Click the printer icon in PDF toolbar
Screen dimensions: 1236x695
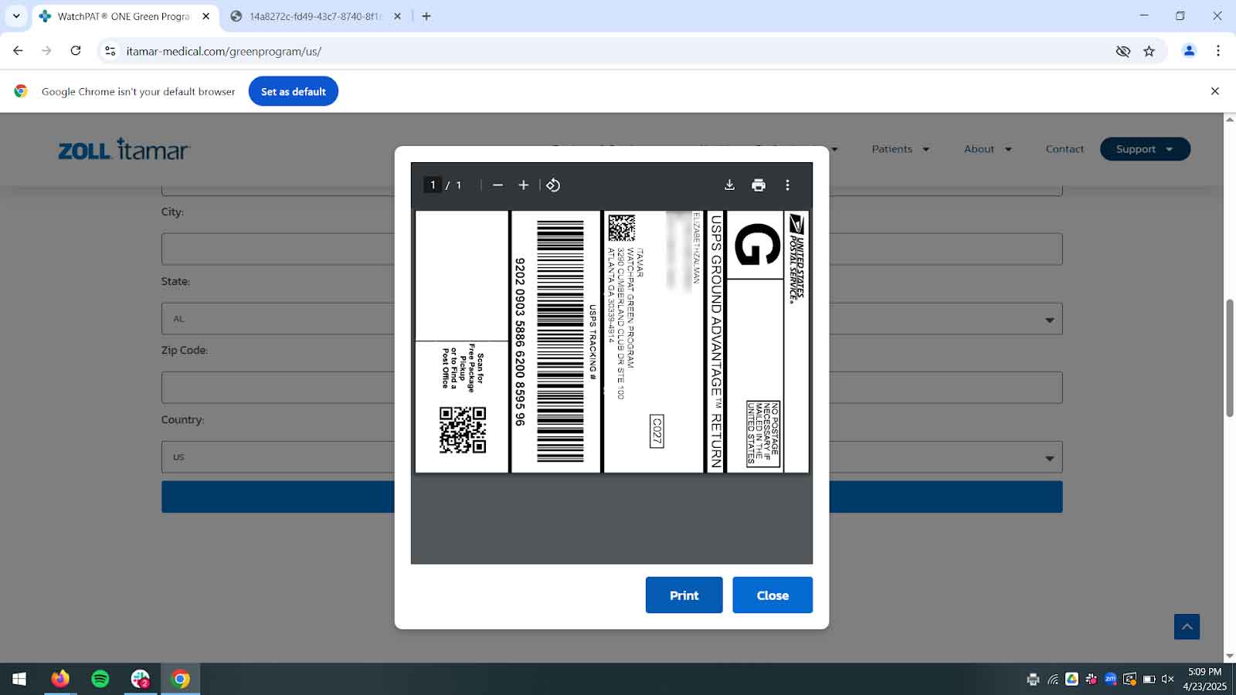[759, 185]
